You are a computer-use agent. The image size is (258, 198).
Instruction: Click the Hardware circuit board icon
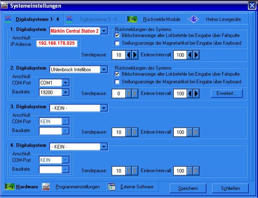tap(10, 187)
